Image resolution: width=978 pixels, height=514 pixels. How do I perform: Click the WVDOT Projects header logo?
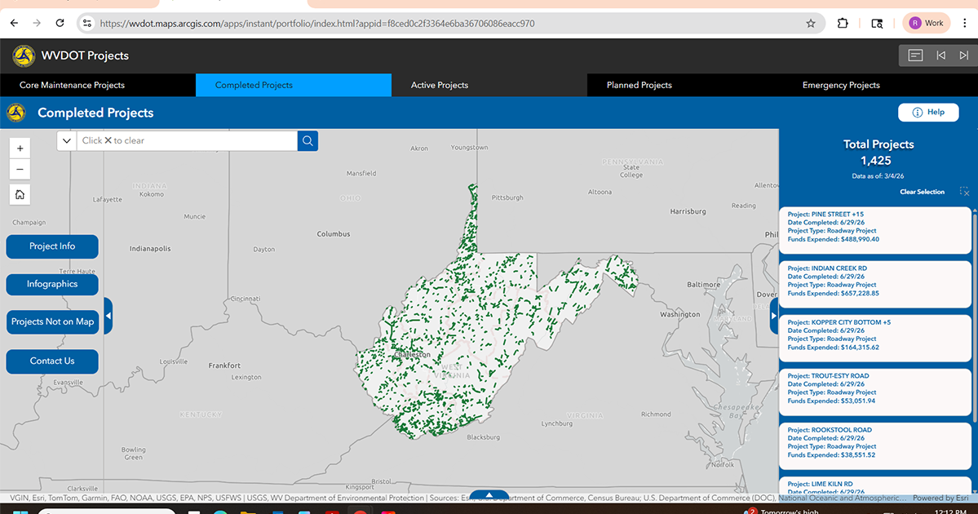(24, 55)
